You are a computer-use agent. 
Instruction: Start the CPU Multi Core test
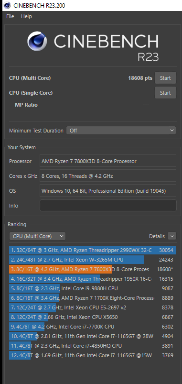pyautogui.click(x=165, y=78)
